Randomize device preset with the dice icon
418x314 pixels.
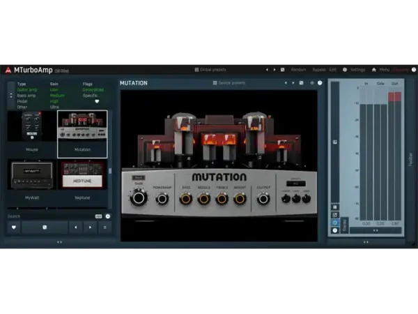point(301,83)
